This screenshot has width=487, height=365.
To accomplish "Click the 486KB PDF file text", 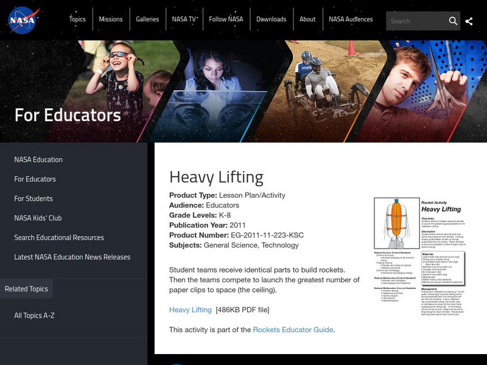I will point(242,310).
